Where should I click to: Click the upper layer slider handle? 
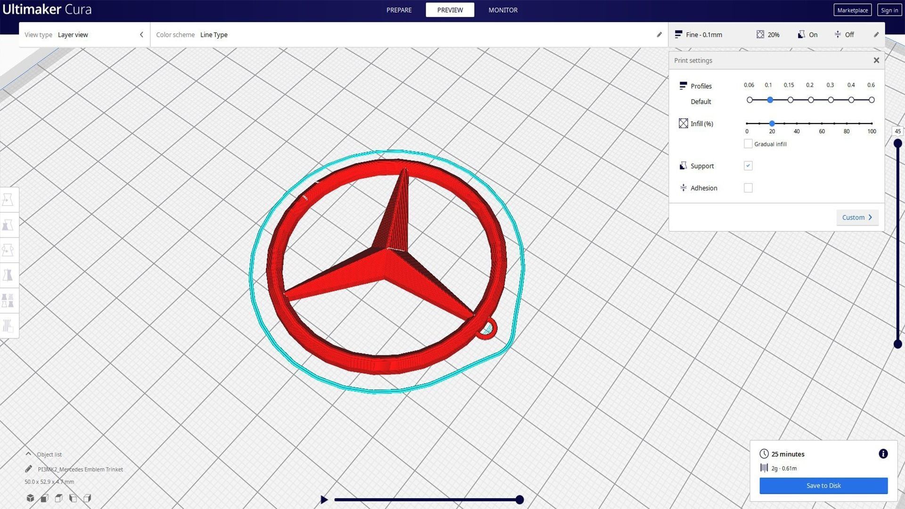897,143
